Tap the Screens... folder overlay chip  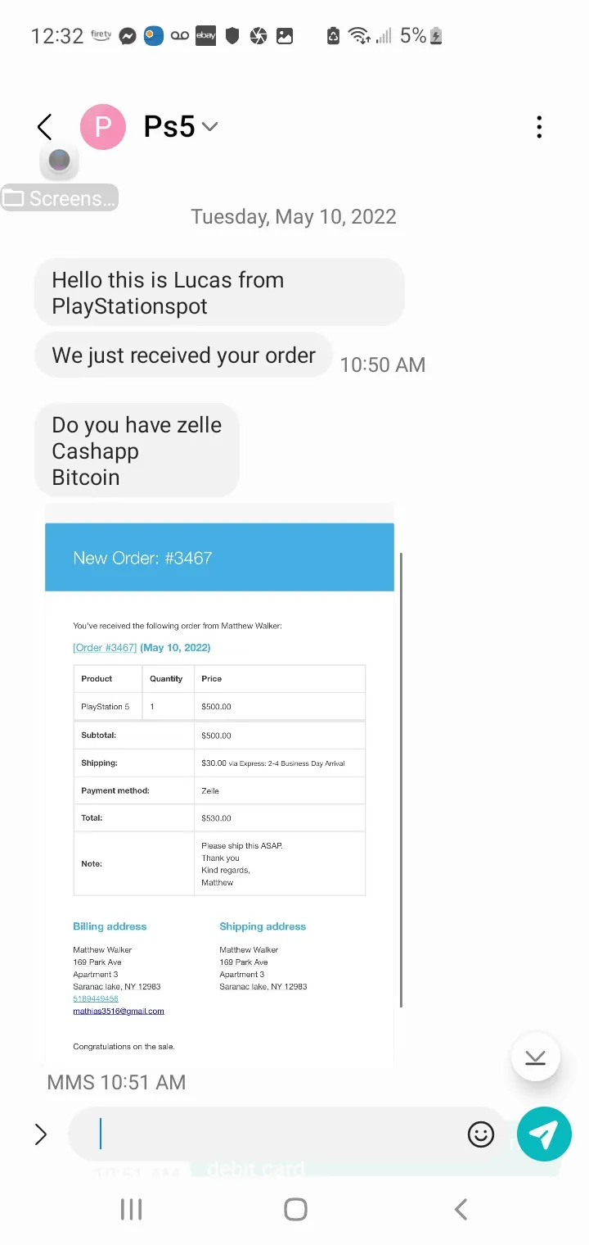pos(60,198)
